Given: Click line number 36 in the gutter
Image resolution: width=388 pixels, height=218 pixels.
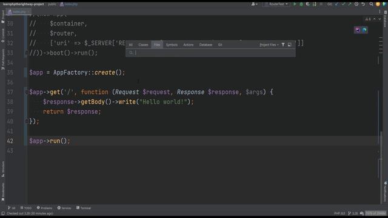Looking at the screenshot, I should click(x=10, y=82).
